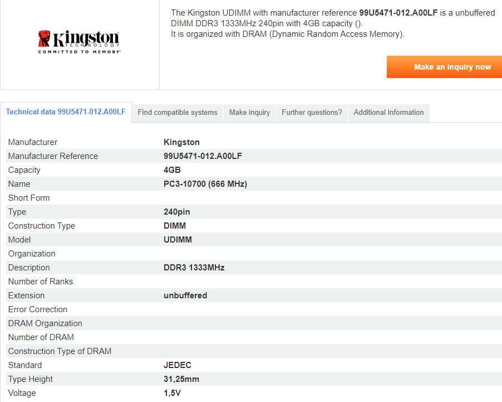Select the 240pin value

(x=177, y=212)
